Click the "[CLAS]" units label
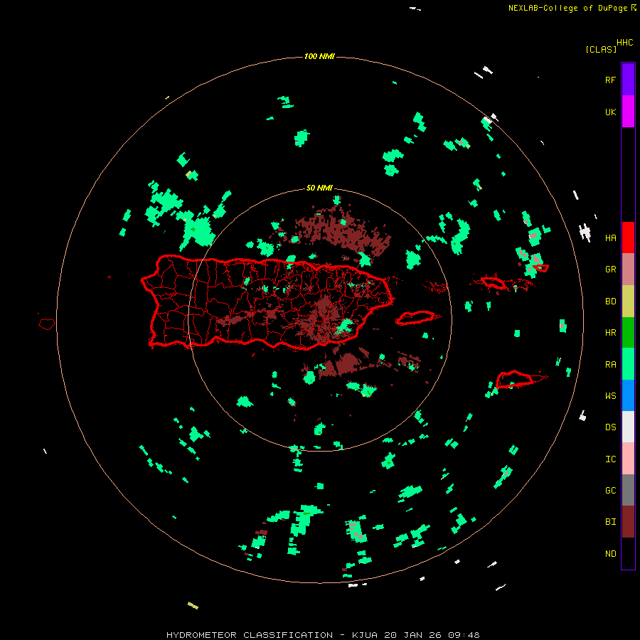The width and height of the screenshot is (640, 640). tap(601, 50)
